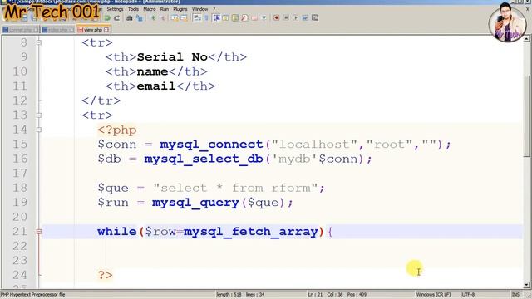This screenshot has width=532, height=299.
Task: Click the Zoom Out toolbar icon
Action: (163, 18)
